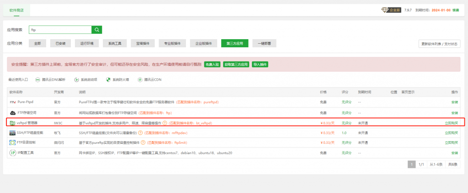Select the 企业版插件 category

[203, 43]
